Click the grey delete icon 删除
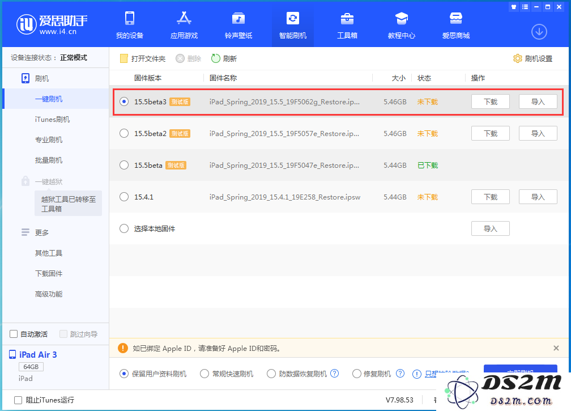Viewport: 571px width, 411px height. 180,58
